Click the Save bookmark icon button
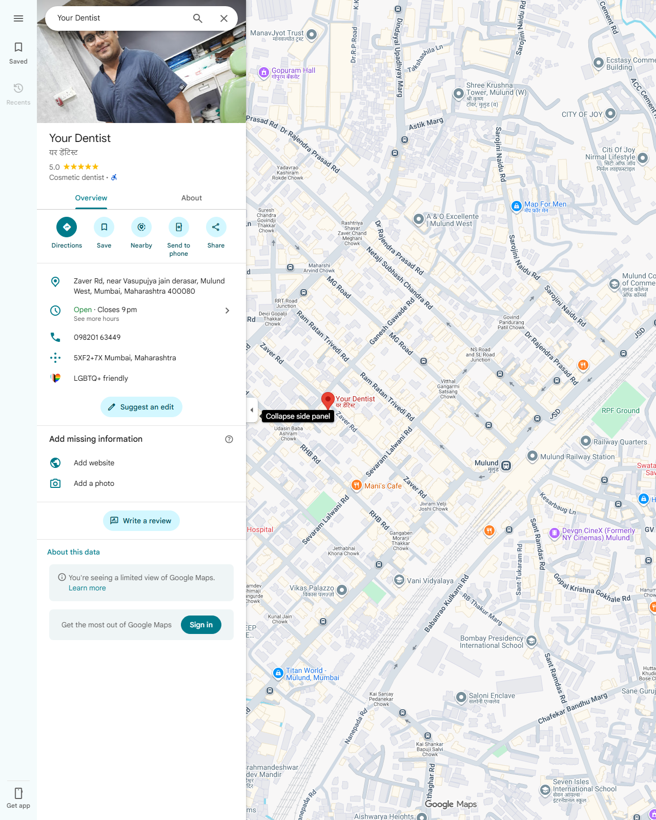 point(104,227)
